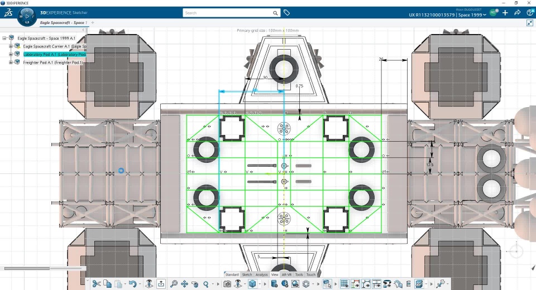Switch to the View tab

tap(275, 274)
